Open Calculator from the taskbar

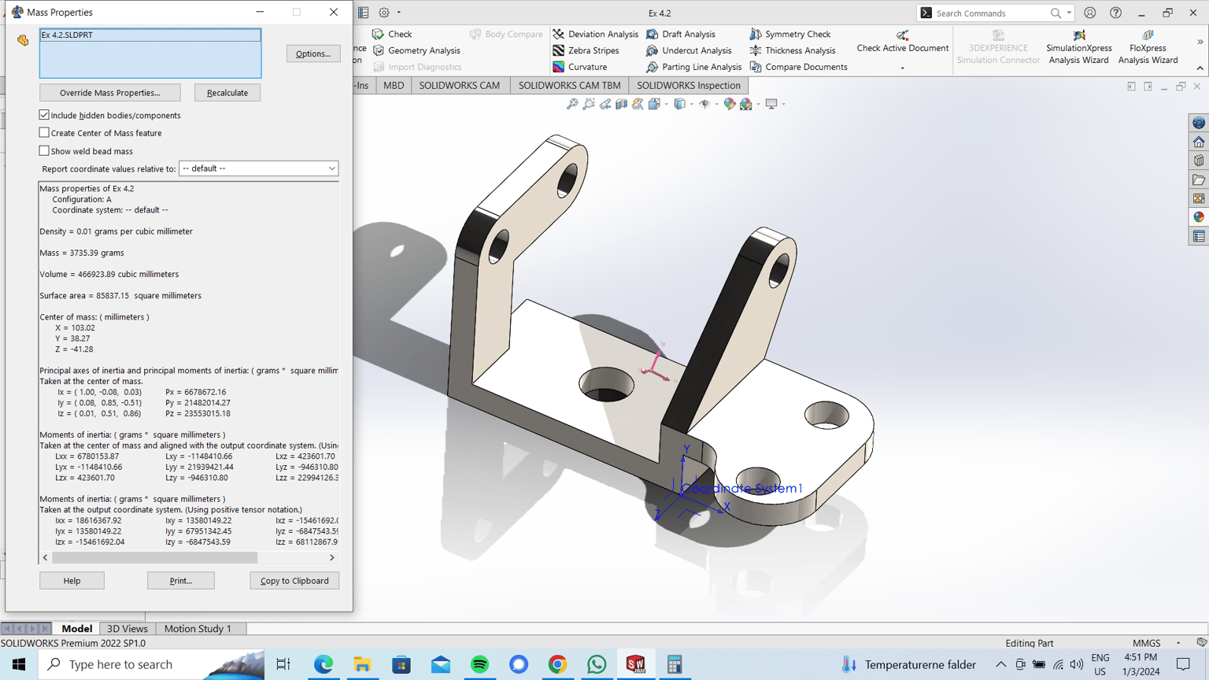(x=675, y=664)
